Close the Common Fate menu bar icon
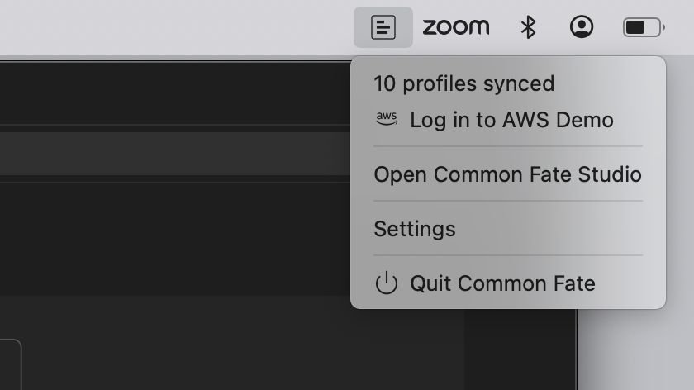 [x=383, y=27]
